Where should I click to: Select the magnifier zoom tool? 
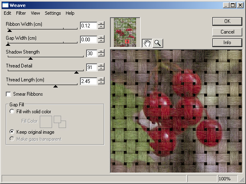click(158, 43)
